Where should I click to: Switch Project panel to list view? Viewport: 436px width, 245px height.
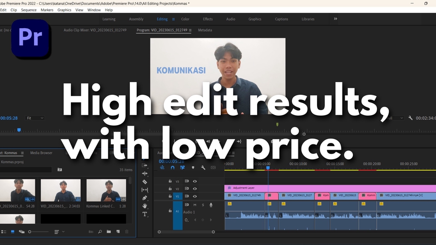[4, 232]
